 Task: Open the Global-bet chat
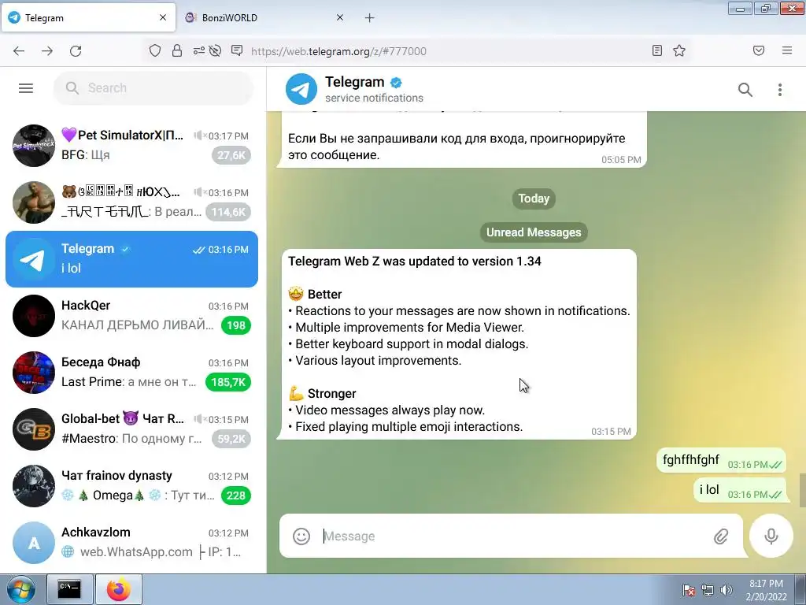tap(131, 429)
